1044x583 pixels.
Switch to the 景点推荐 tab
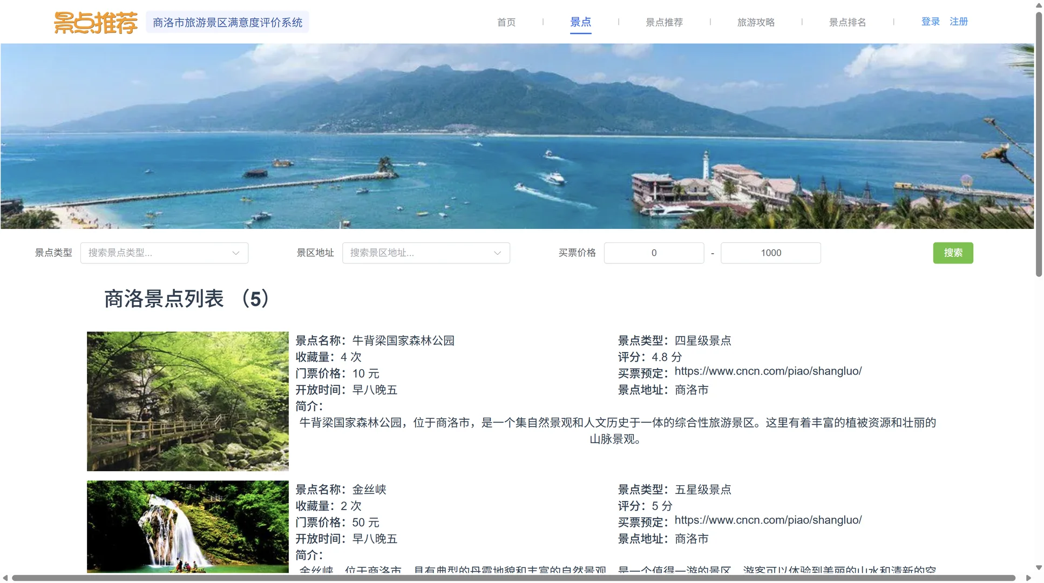664,22
